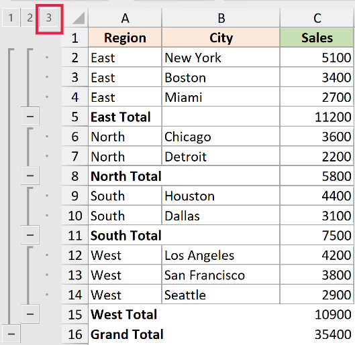Show outline level 2 subtotals
The width and height of the screenshot is (355, 345).
[30, 17]
